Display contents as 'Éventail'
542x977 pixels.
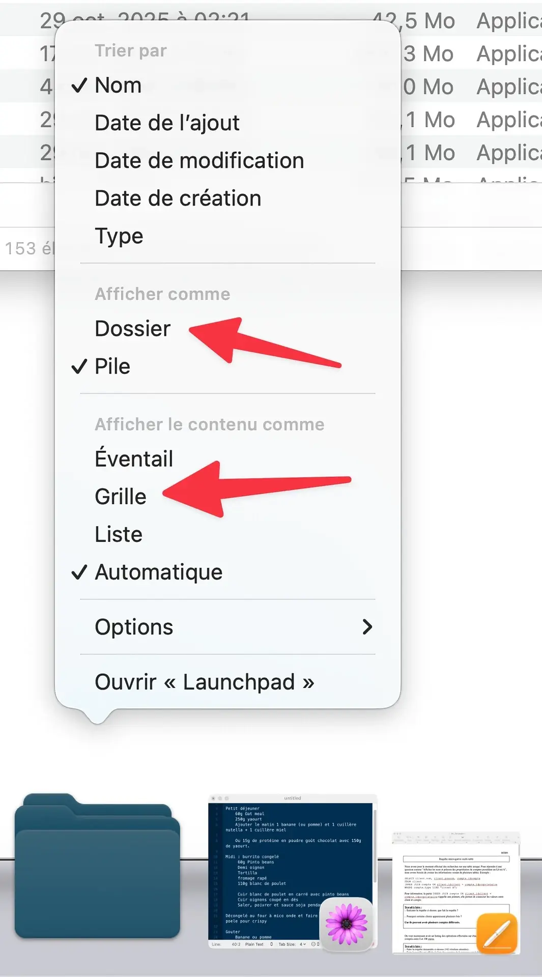(134, 458)
